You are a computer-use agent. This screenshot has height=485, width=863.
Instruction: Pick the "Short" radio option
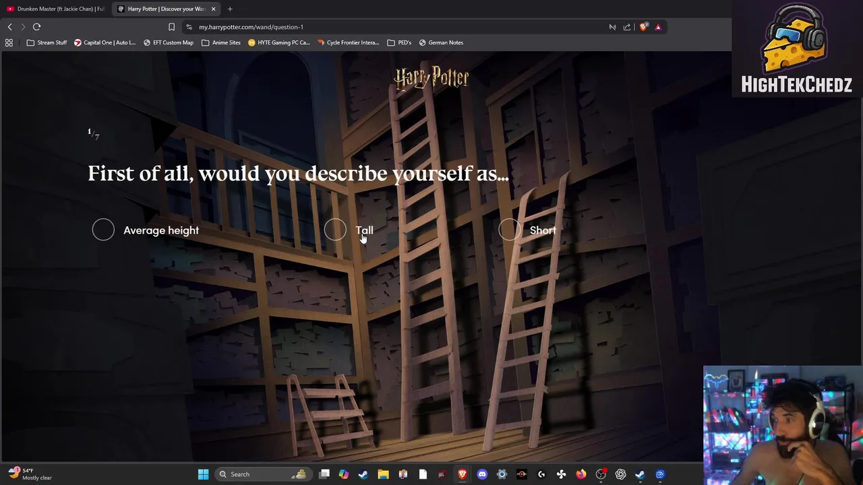pos(510,230)
